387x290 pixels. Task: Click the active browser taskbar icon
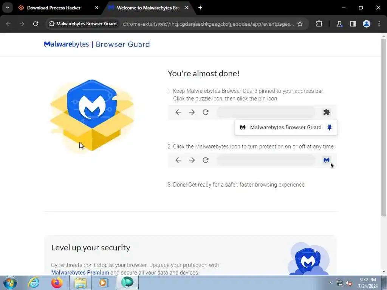(127, 282)
